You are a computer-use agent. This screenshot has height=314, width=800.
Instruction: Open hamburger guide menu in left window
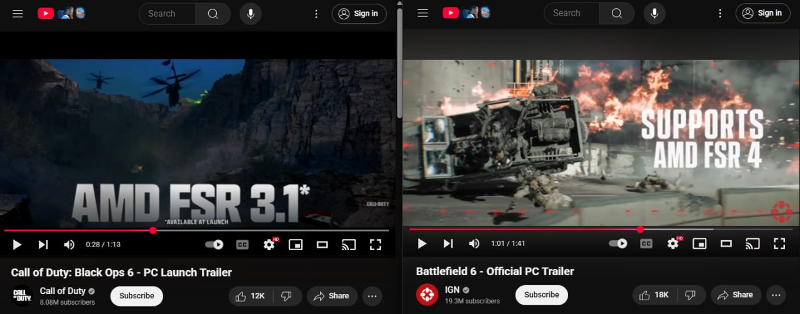coord(17,13)
